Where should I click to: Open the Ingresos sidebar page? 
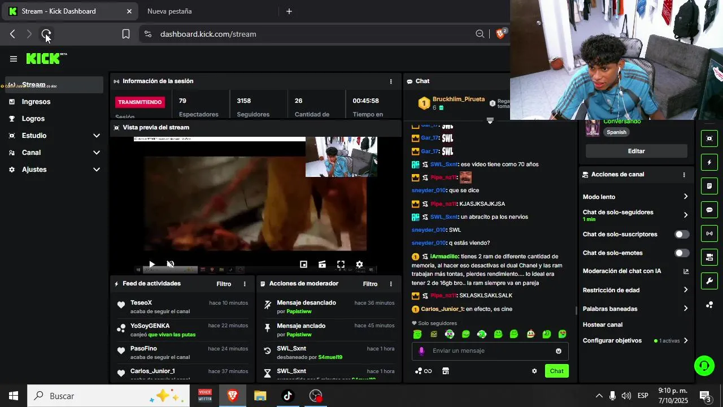55,102
